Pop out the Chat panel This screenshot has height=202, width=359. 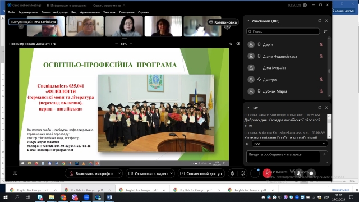(x=320, y=108)
